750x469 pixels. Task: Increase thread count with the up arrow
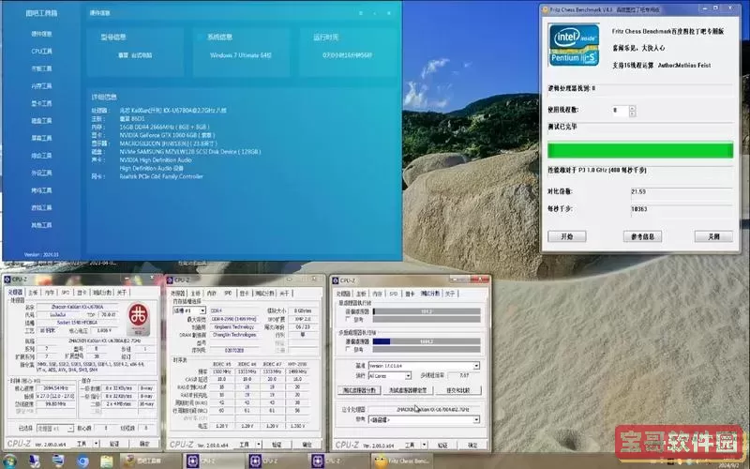[x=632, y=108]
